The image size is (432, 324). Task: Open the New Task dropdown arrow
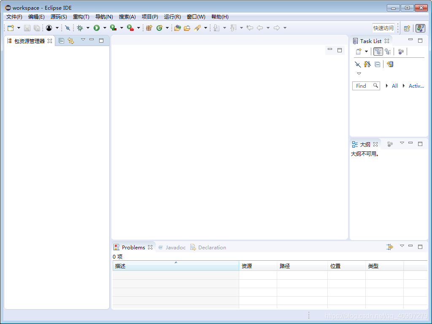point(366,51)
